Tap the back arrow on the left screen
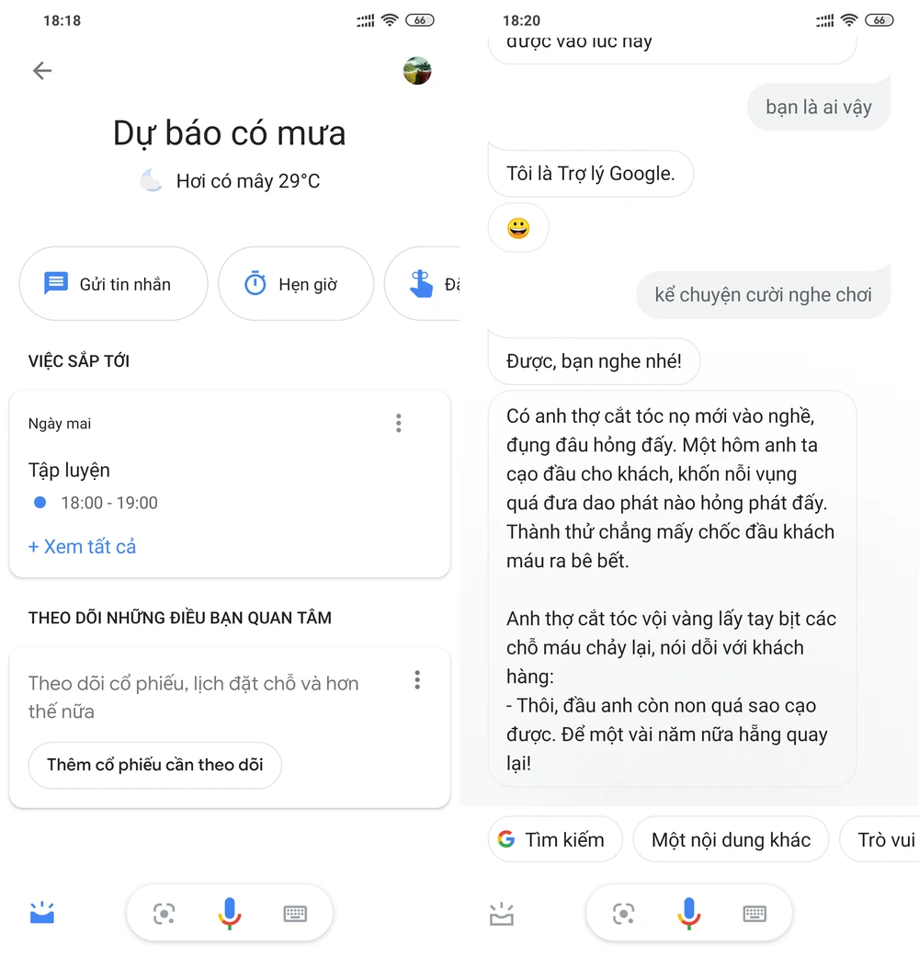 tap(42, 71)
